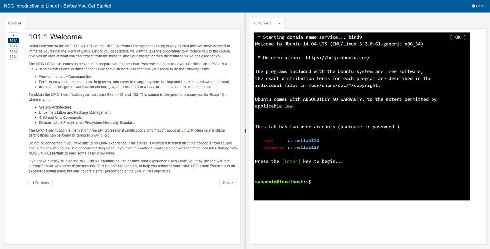Grab the divider handle between the panels

tap(245, 131)
